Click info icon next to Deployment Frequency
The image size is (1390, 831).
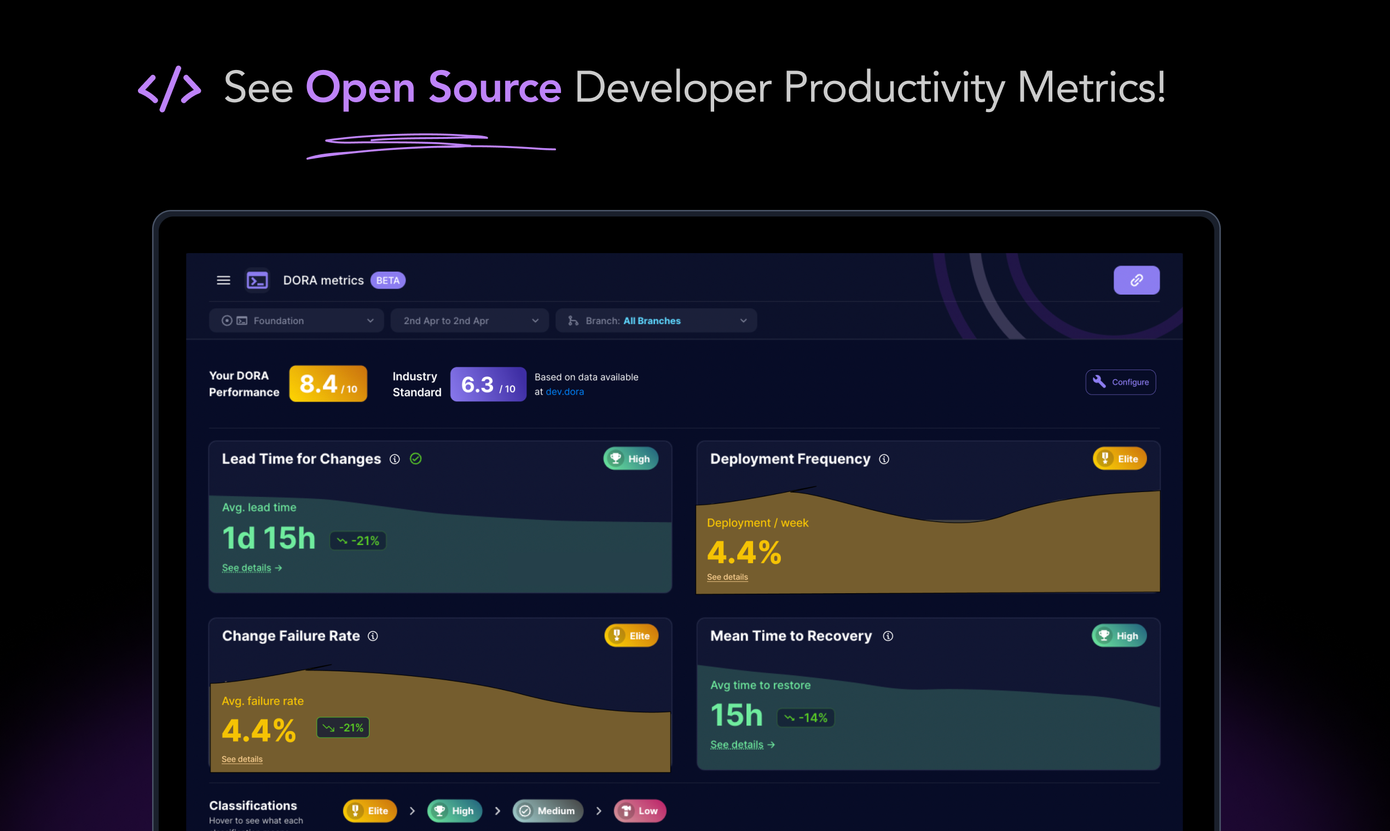point(884,459)
